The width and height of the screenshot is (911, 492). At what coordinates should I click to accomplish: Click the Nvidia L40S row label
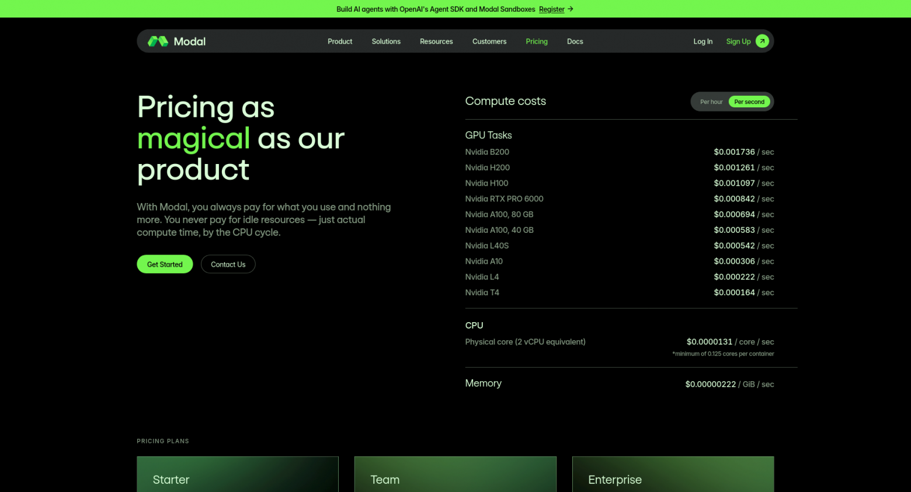click(x=487, y=246)
